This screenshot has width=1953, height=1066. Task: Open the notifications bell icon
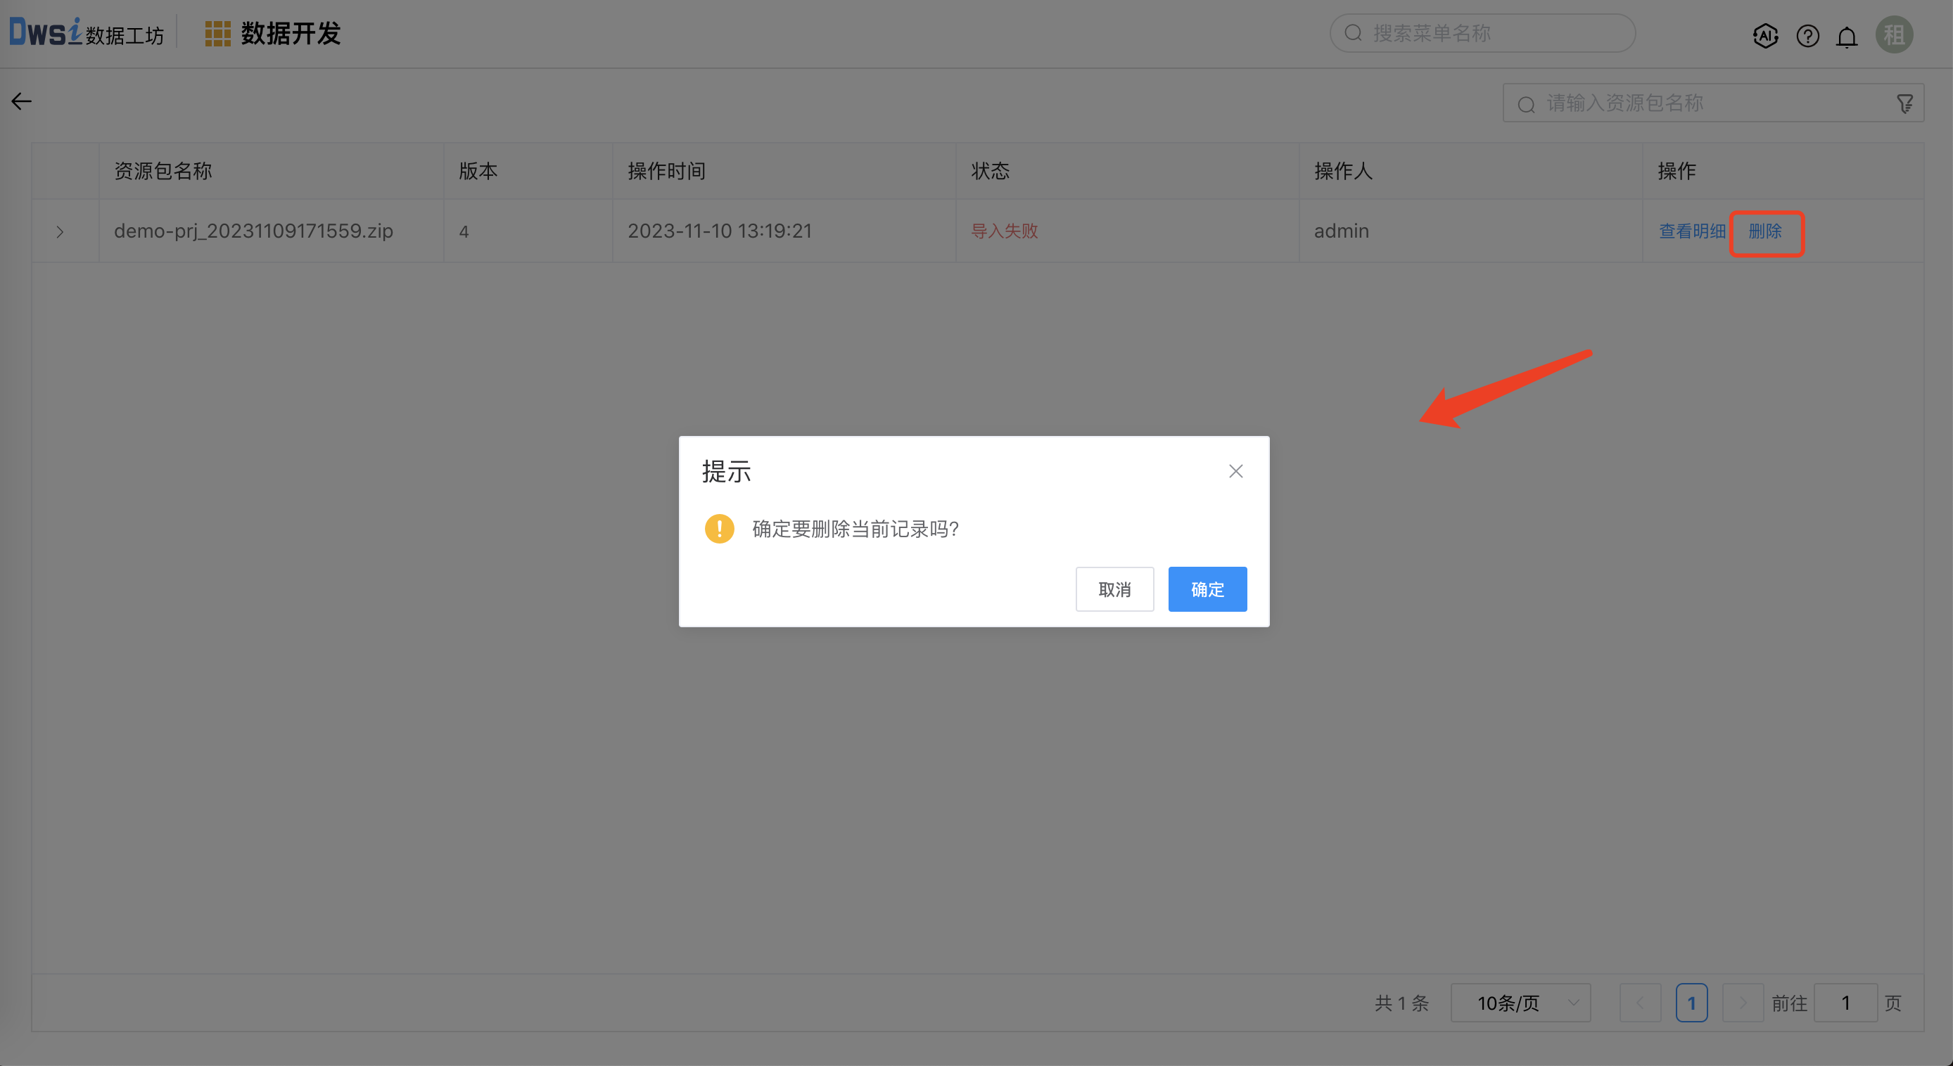tap(1847, 37)
